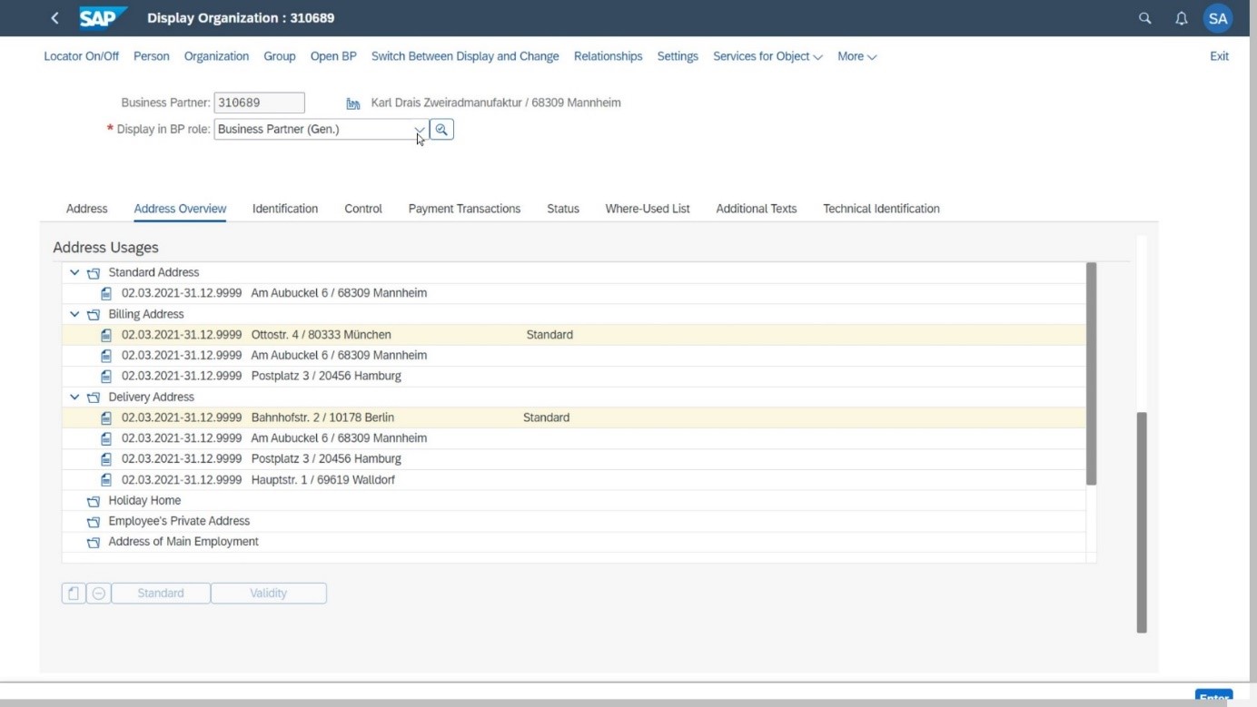Open the Display in BP role dropdown
1257x707 pixels.
click(418, 129)
